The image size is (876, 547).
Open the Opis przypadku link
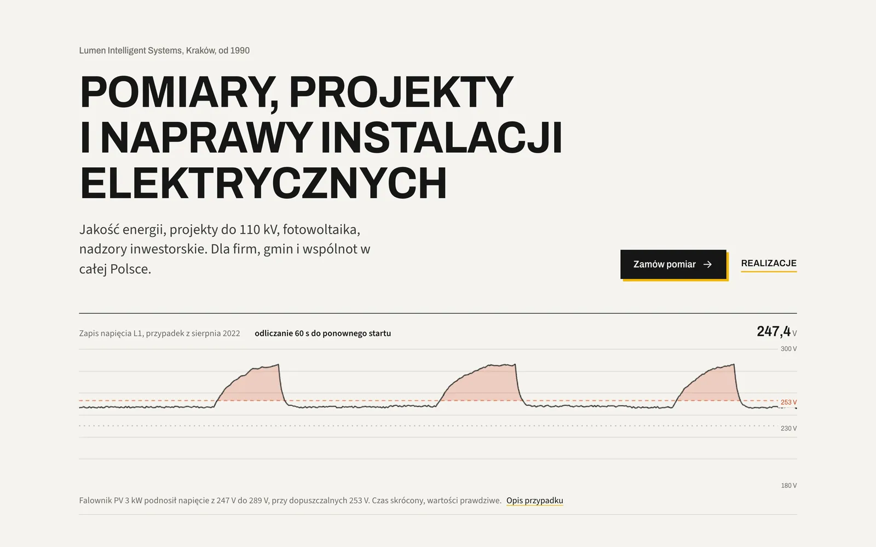(534, 501)
